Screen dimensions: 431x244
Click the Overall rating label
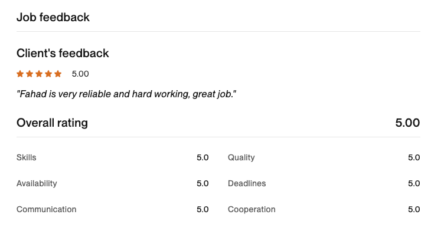(52, 123)
